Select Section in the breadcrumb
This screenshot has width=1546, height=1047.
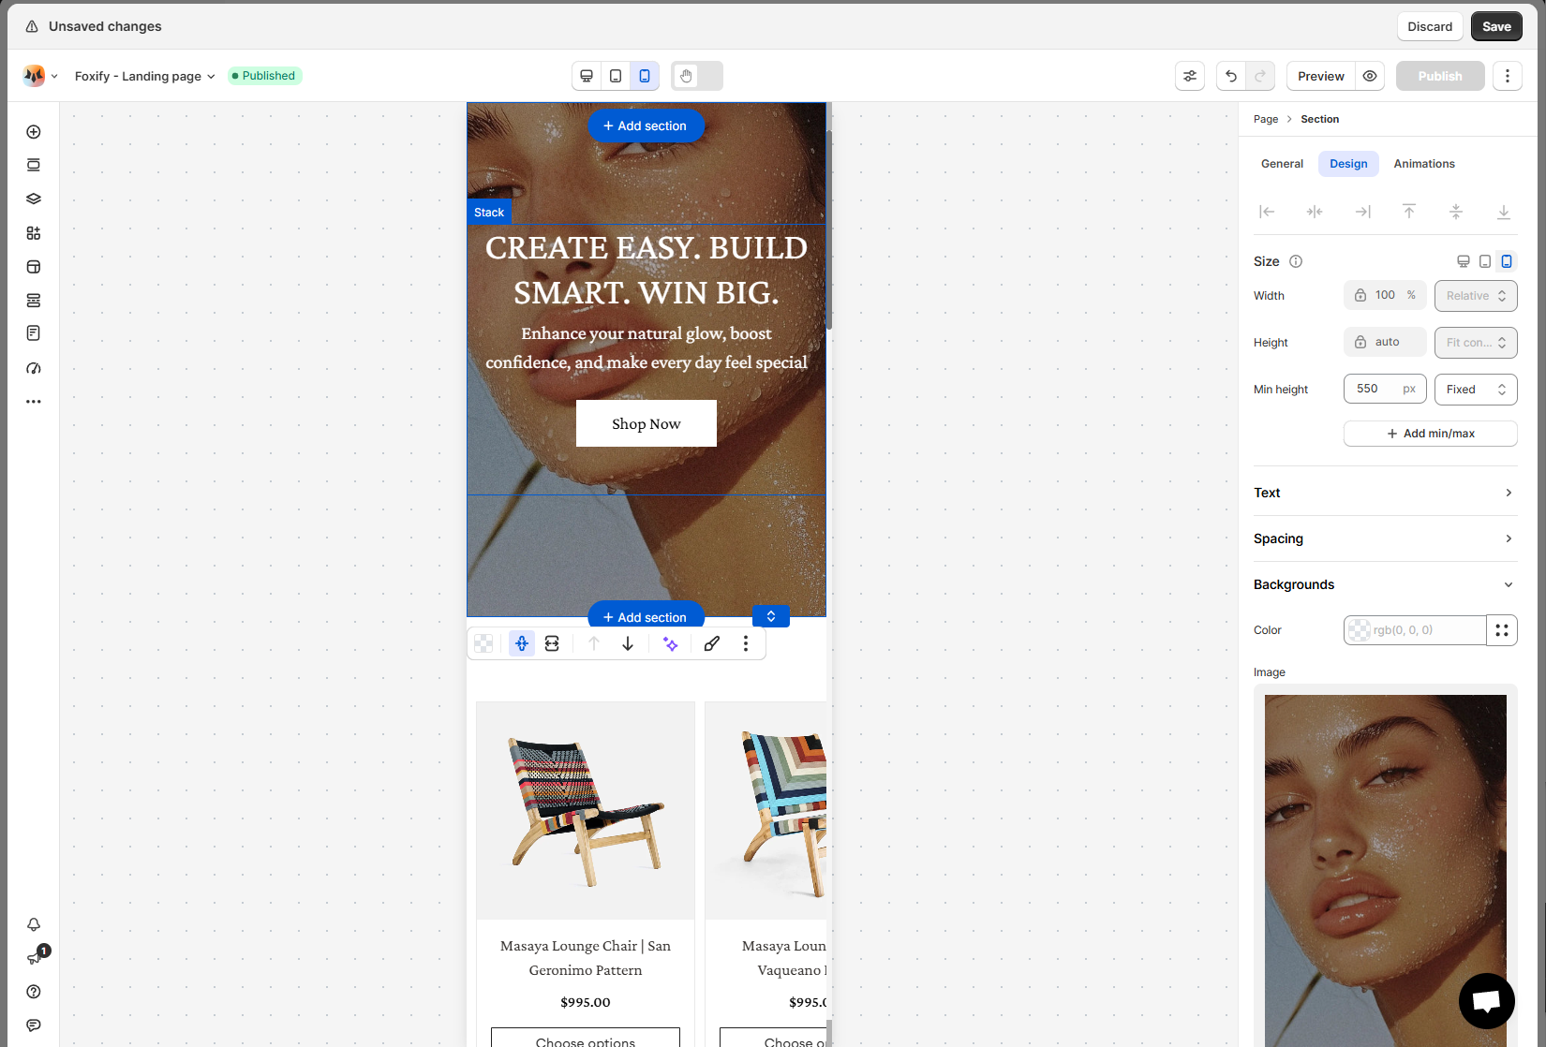pyautogui.click(x=1319, y=119)
